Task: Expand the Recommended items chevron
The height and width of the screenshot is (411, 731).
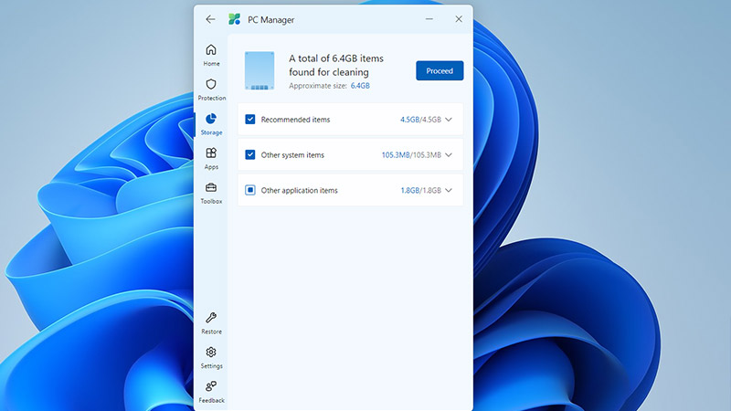Action: (449, 120)
